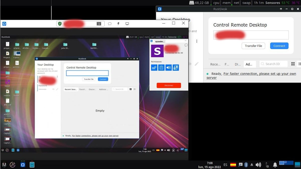Click the edit password pencil in right RustDesk window

(197, 64)
